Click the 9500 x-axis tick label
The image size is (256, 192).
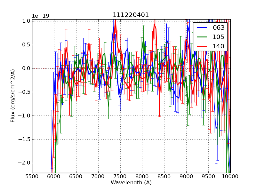208,176
